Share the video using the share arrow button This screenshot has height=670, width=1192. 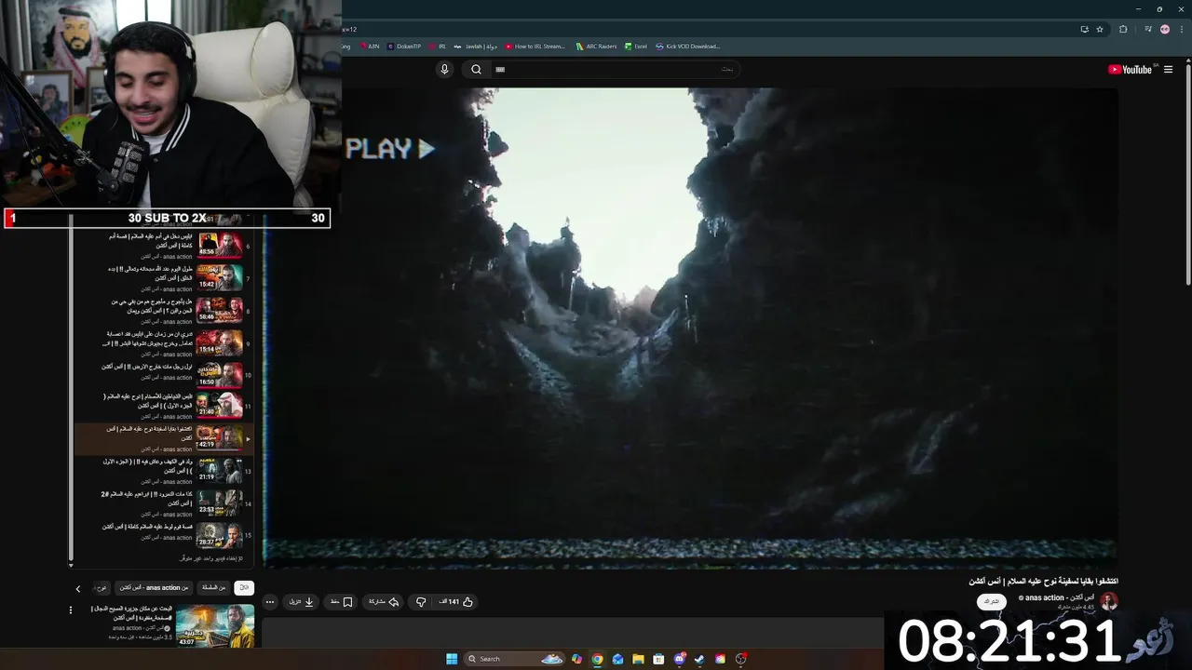[x=383, y=602]
